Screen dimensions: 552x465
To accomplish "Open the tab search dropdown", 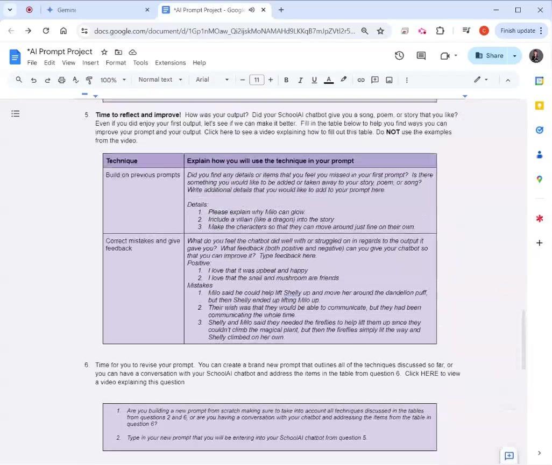I will click(10, 10).
